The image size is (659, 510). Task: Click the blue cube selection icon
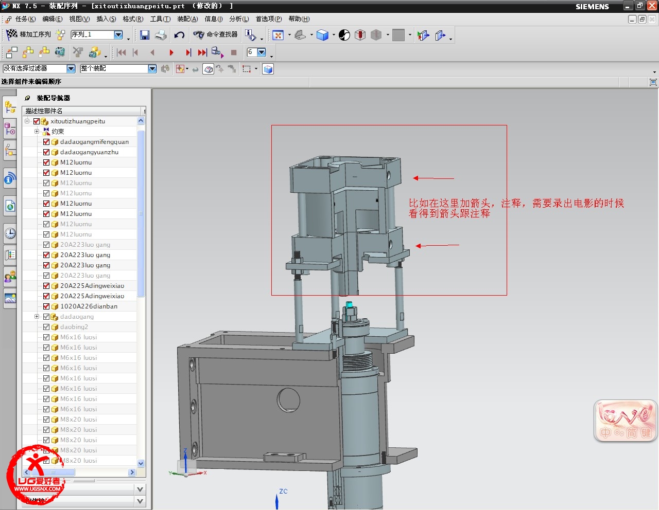[x=268, y=69]
